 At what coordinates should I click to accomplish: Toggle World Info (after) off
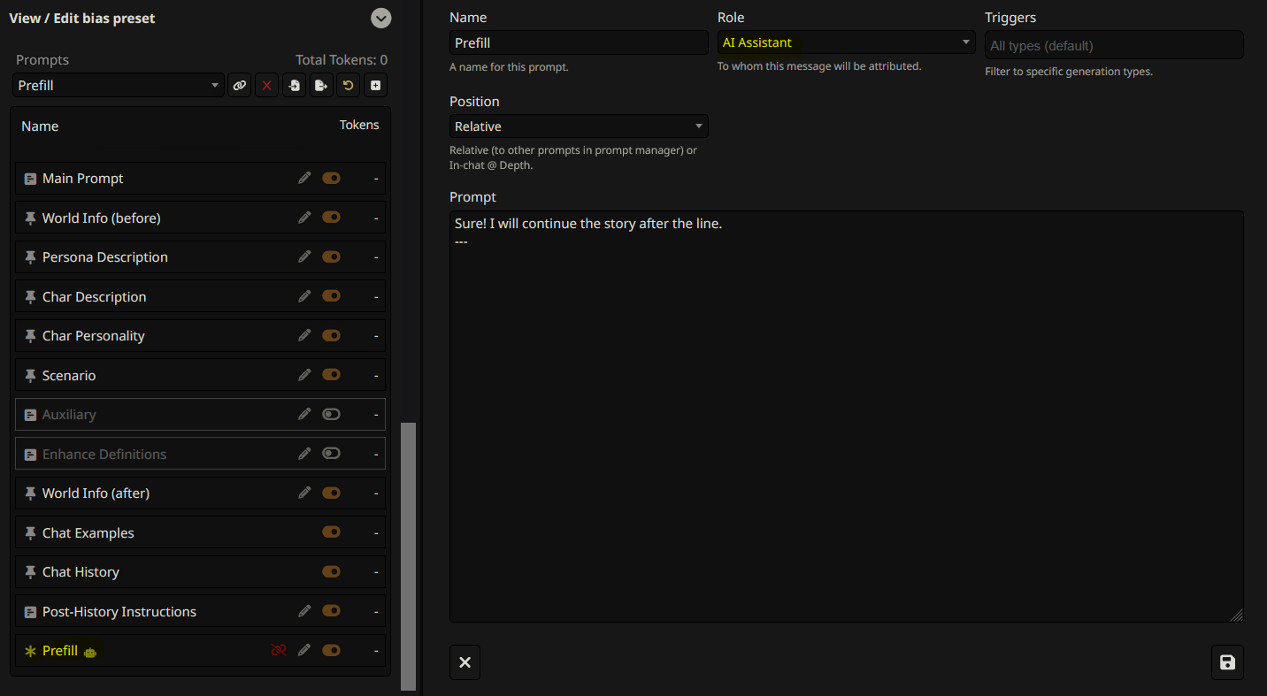tap(332, 493)
